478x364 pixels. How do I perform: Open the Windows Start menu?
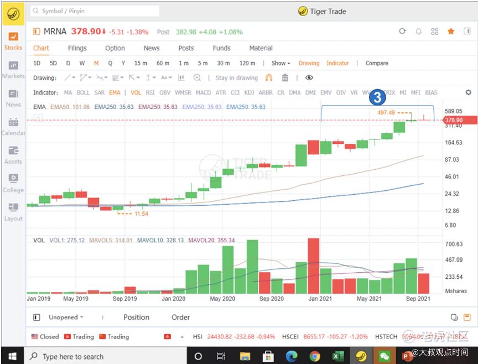[13, 356]
